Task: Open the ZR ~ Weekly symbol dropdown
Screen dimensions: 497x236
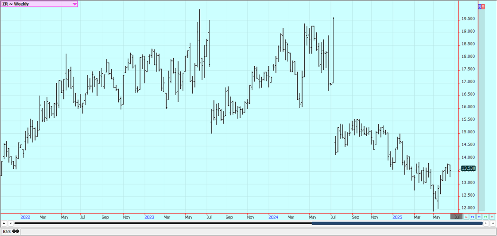Action: pyautogui.click(x=39, y=4)
